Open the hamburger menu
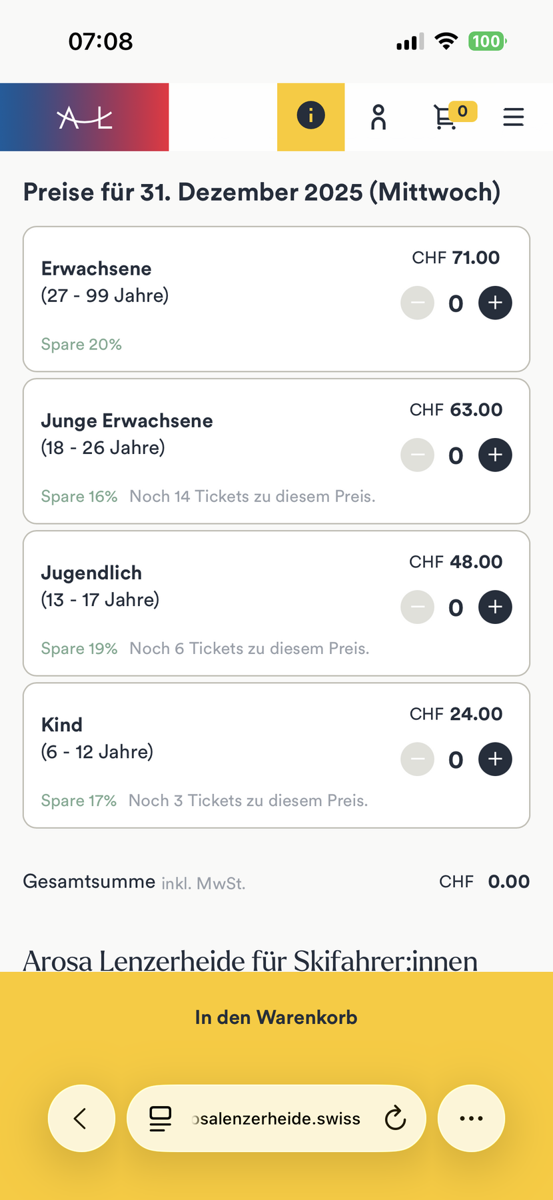 point(513,117)
